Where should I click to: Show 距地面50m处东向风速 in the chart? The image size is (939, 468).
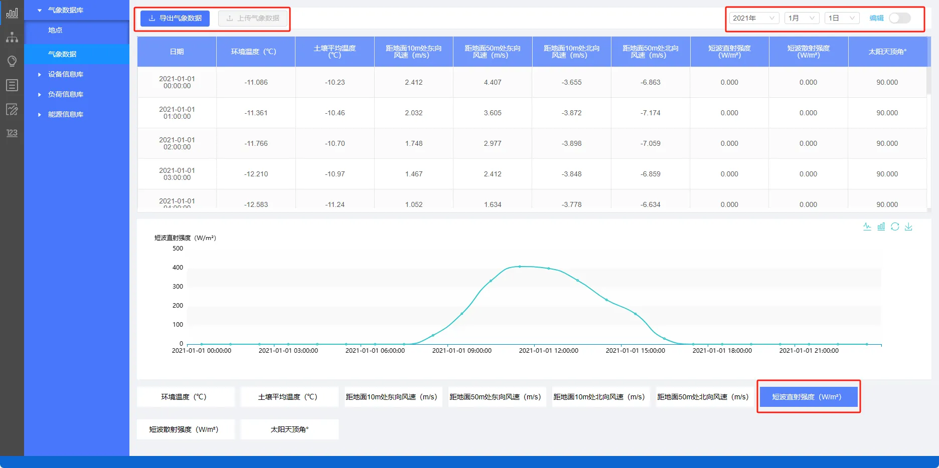point(497,397)
